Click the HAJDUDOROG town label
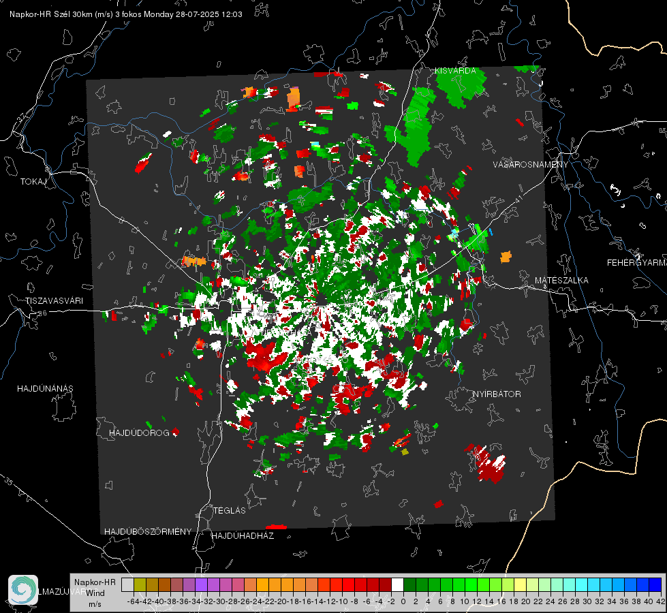This screenshot has width=667, height=613. pos(139,433)
